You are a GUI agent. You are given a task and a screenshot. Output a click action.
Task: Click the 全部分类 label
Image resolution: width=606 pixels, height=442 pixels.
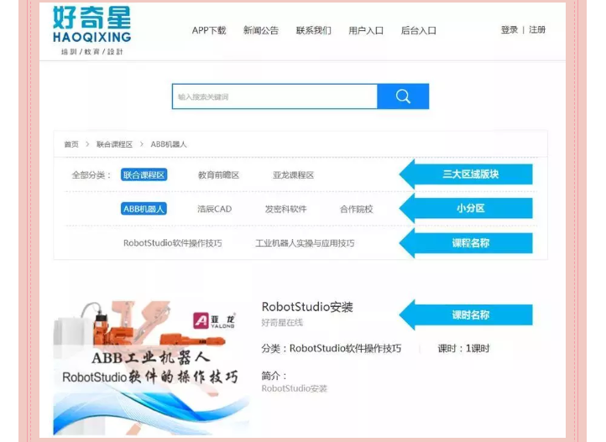point(91,175)
